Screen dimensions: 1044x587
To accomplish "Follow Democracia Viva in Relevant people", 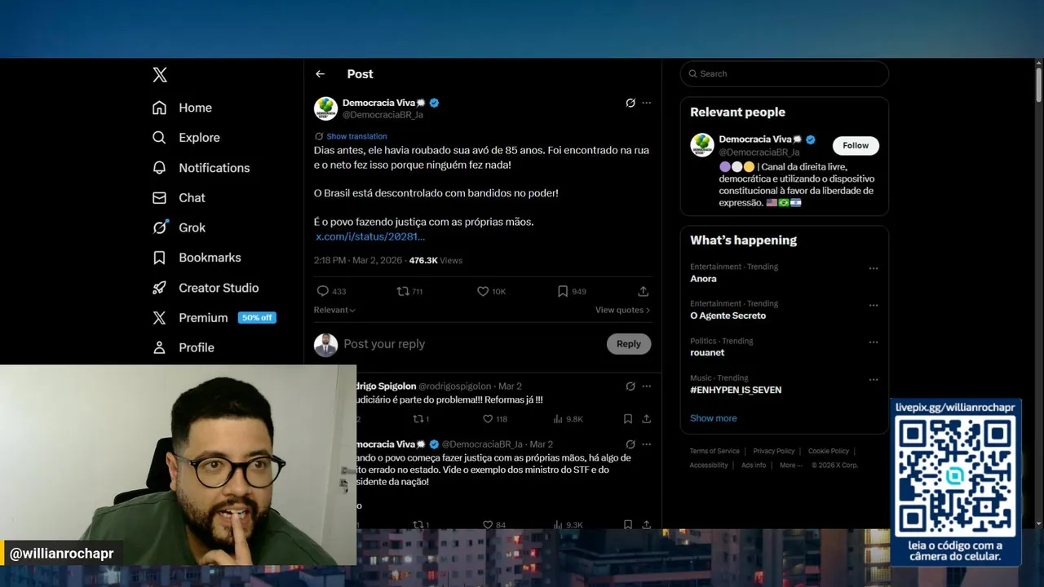I will 856,145.
